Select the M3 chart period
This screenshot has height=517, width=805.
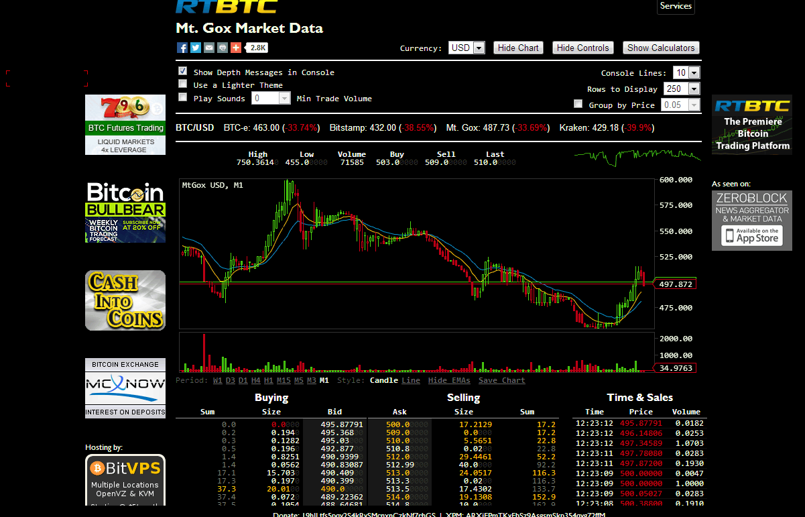point(312,380)
